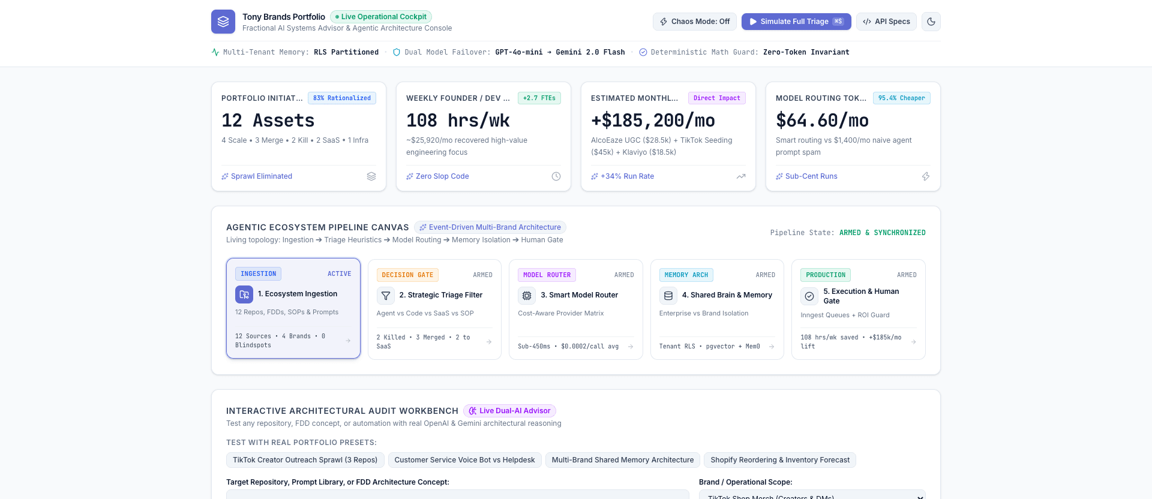Click sparkle icon next to Sub-Cent Runs
The width and height of the screenshot is (1152, 499).
[x=779, y=176]
